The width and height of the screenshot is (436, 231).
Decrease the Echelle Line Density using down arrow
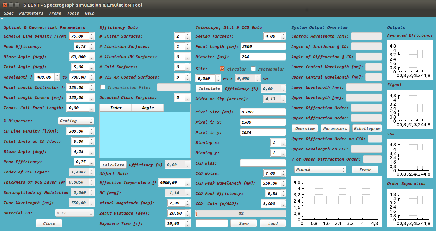[x=92, y=38]
